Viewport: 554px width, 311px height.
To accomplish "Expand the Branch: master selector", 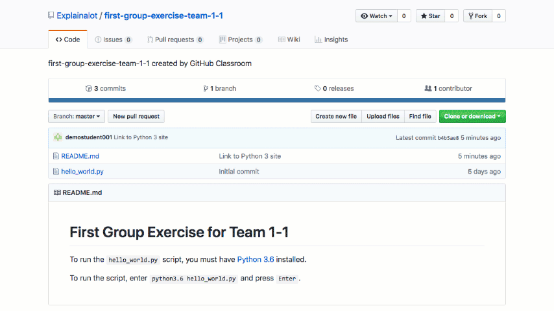I will click(77, 117).
